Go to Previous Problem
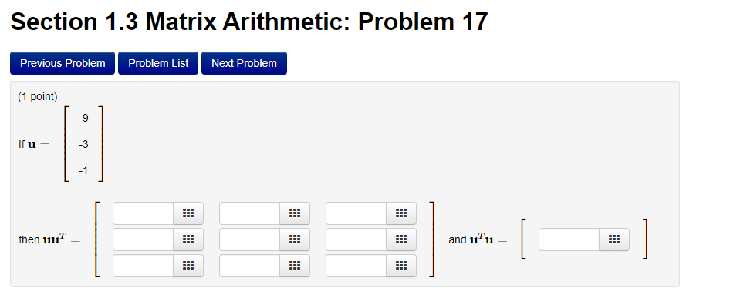 pos(63,63)
